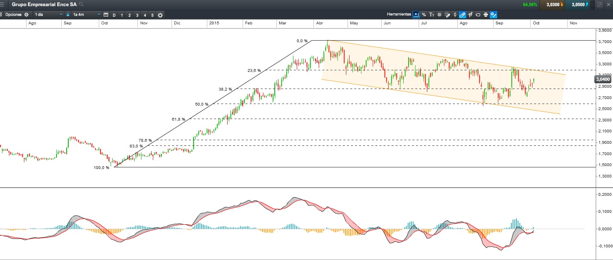This screenshot has height=260, width=613.
Task: Toggle the blue time-range lock
Action: coord(68,15)
